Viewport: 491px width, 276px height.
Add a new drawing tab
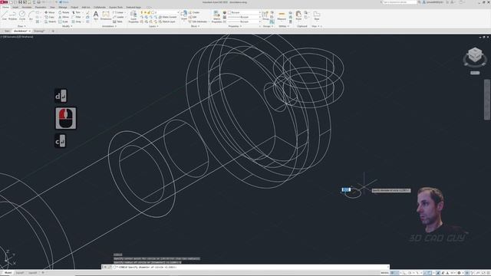coord(53,31)
